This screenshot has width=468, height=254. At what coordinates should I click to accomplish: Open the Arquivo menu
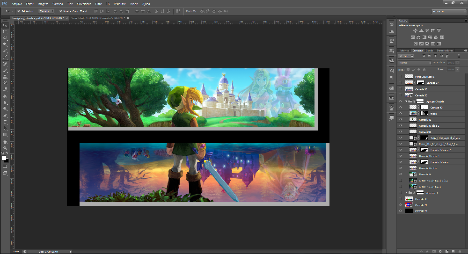click(17, 4)
